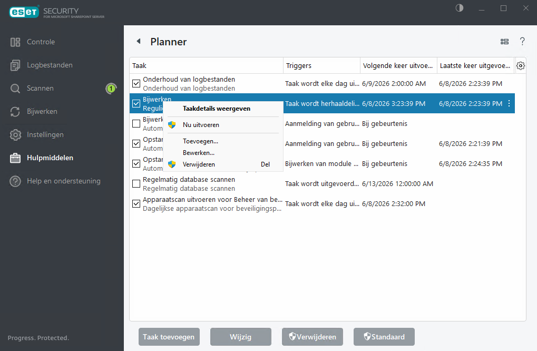The height and width of the screenshot is (351, 537).
Task: Enable Regelmatig database scannen checkbox
Action: pos(136,184)
